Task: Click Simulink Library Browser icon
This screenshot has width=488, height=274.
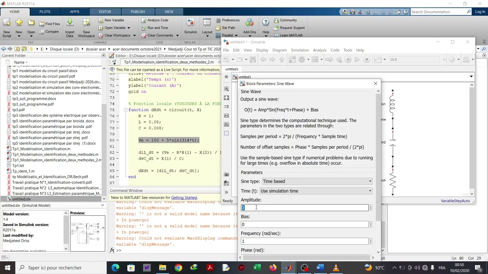Action: 292,59
